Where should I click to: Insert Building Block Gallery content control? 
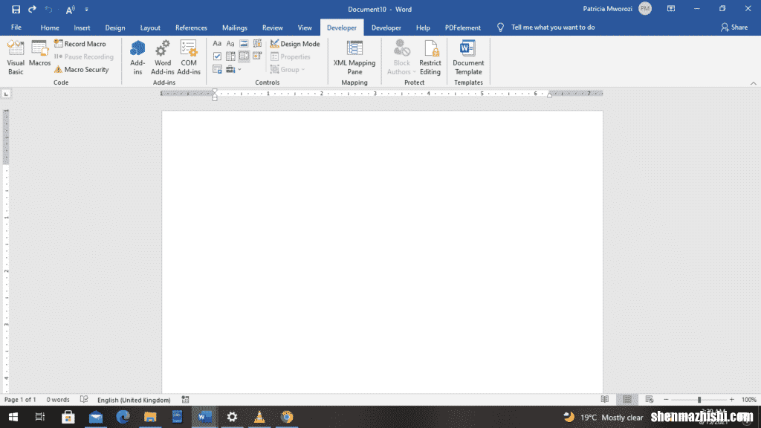click(257, 44)
